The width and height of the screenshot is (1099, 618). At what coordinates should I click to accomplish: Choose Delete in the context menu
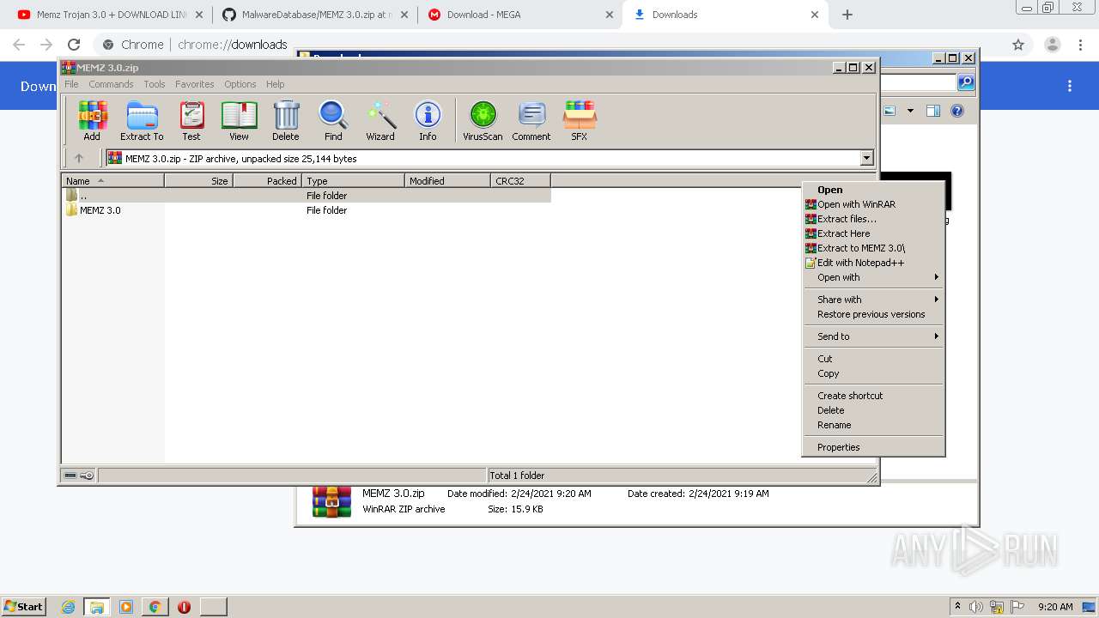point(873,410)
